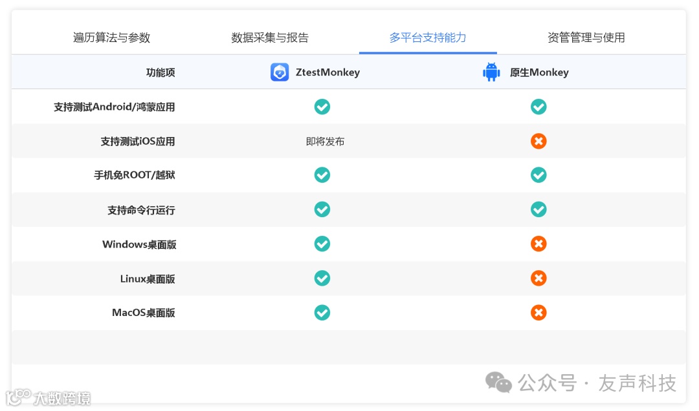Select the MacOS桌面版 row label
The height and width of the screenshot is (411, 699).
144,313
